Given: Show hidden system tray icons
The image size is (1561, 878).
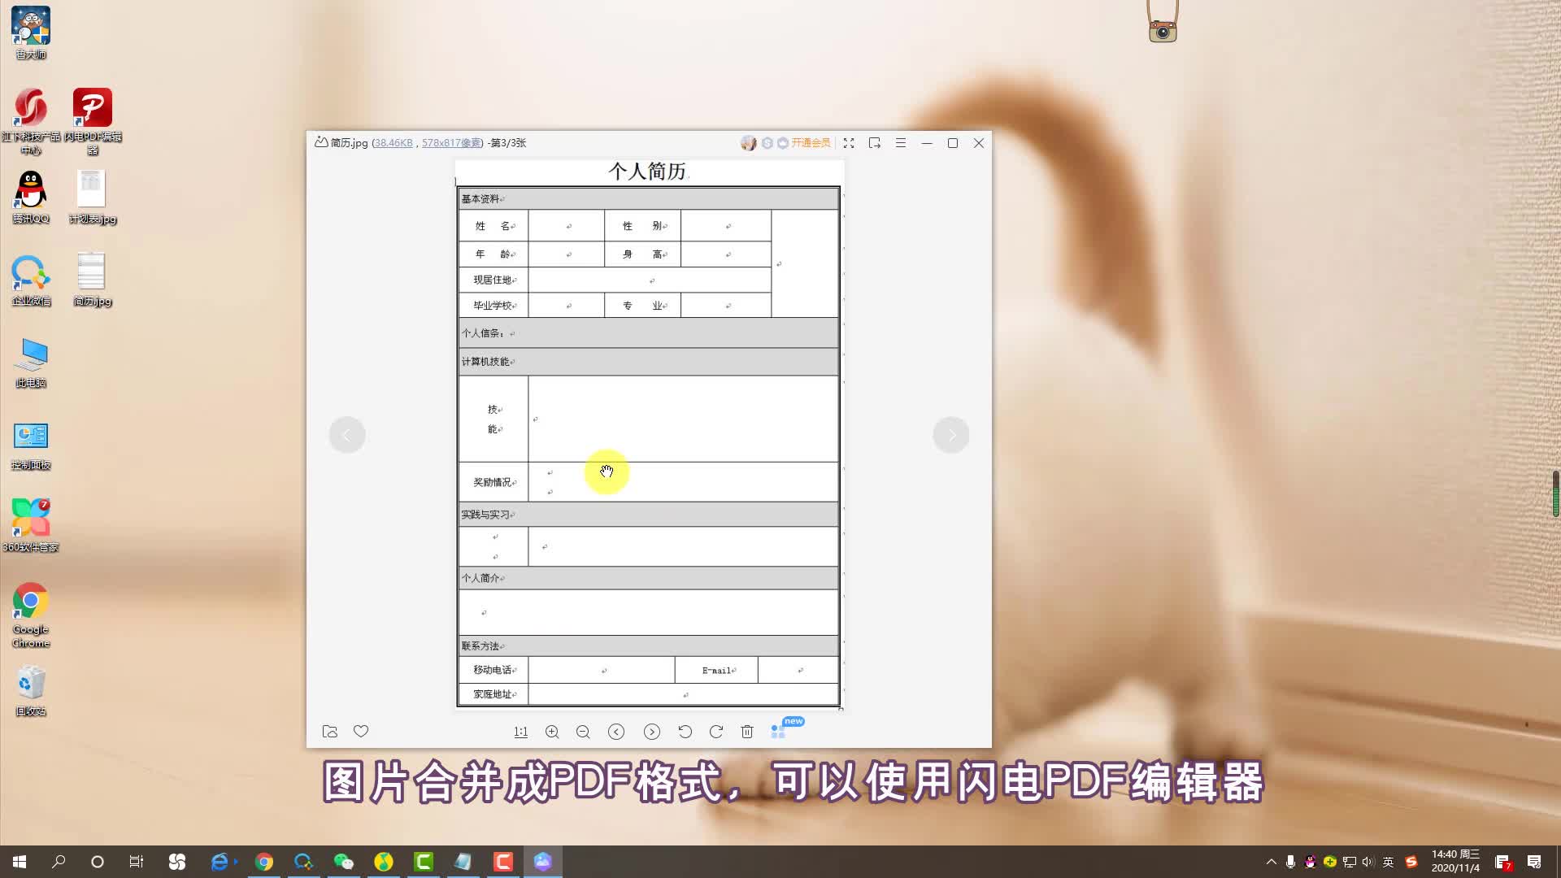Looking at the screenshot, I should click(x=1272, y=862).
